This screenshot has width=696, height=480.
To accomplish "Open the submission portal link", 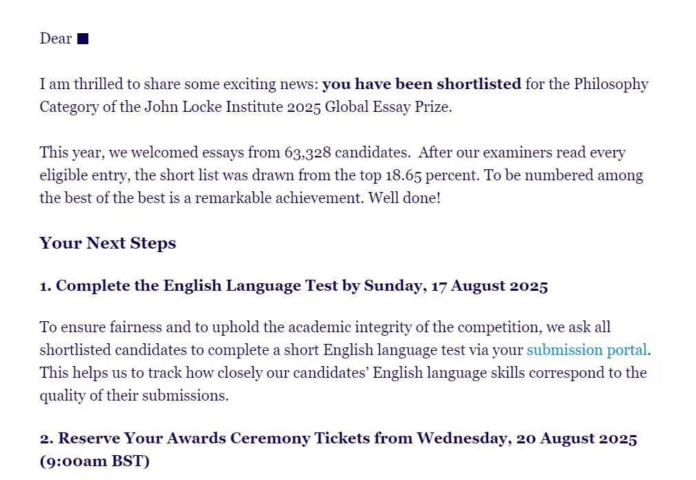I will [586, 350].
